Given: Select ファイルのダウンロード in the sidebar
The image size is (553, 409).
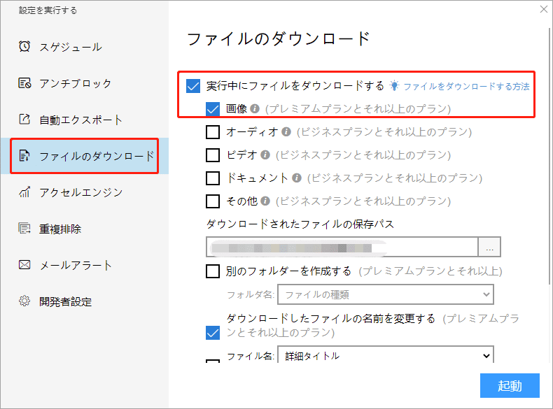Looking at the screenshot, I should (x=85, y=156).
